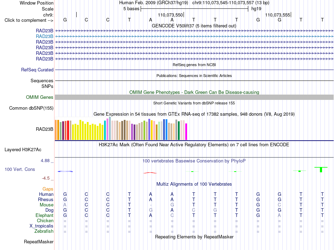Click 'Multiz Alignments of 100 Vertebrates' title
Screen dimensions: 334x250
[x=194, y=184]
